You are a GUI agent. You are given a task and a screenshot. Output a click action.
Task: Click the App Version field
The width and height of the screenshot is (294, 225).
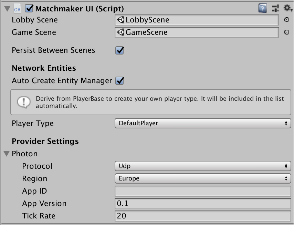(x=203, y=203)
